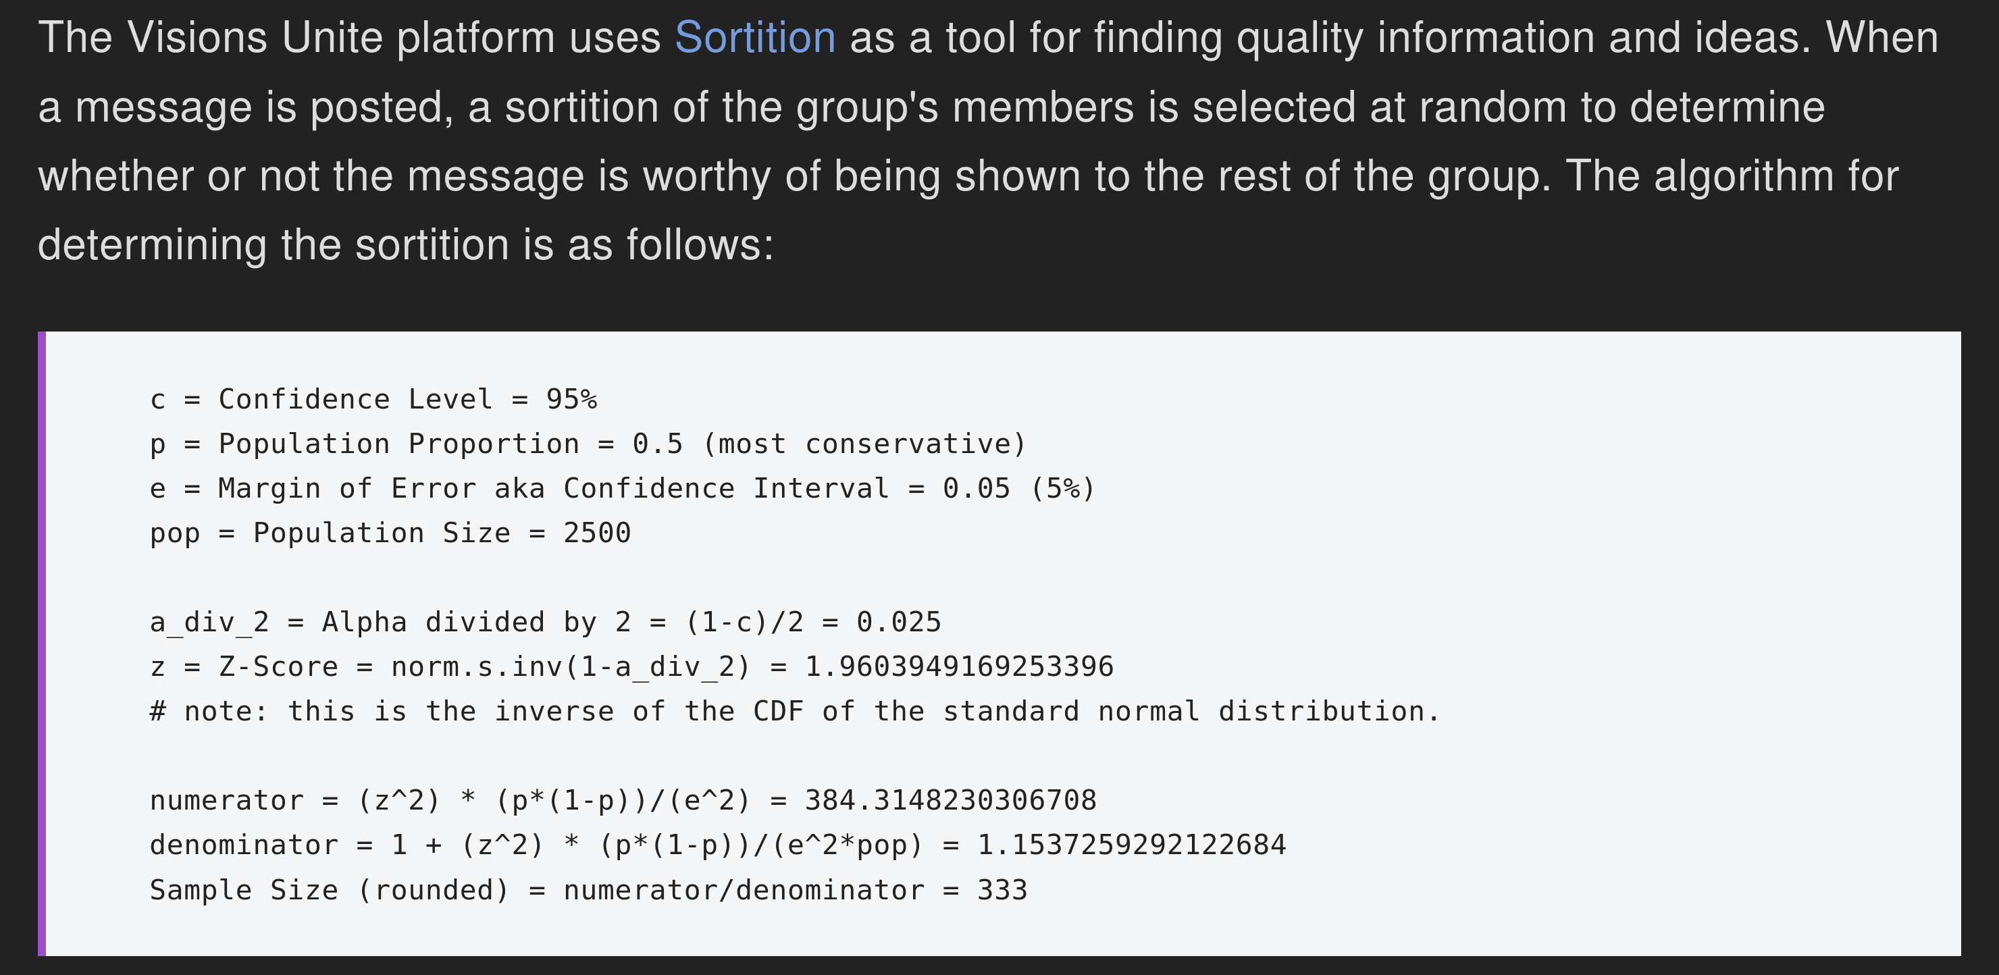This screenshot has height=975, width=1999.
Task: Click the a_div_2 Alpha divided line
Action: point(545,622)
